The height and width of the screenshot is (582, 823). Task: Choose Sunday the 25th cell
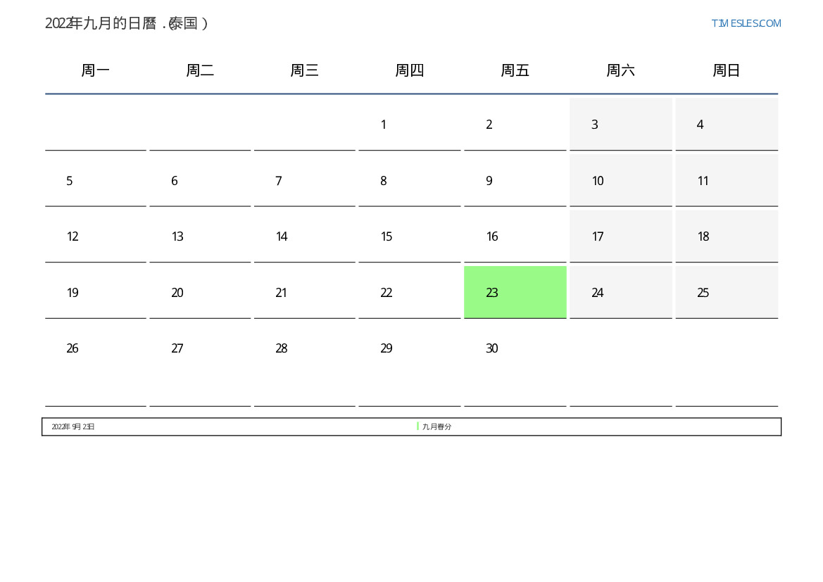726,293
